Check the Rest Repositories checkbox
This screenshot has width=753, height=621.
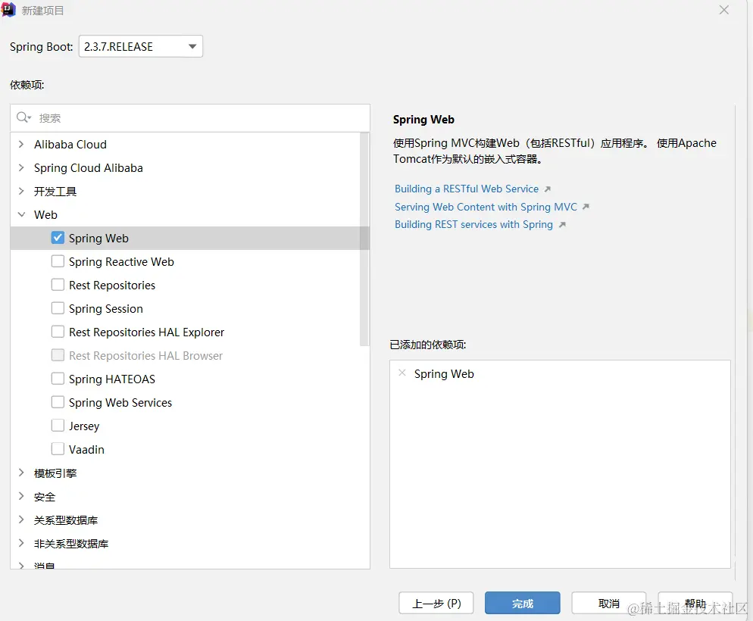pos(58,285)
